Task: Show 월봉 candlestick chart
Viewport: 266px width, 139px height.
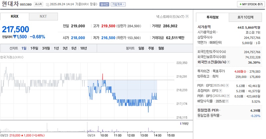Action: [161, 48]
